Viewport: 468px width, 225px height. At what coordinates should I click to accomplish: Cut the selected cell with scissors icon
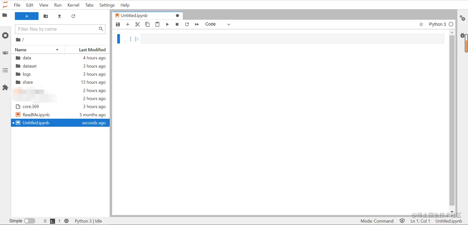tap(137, 24)
